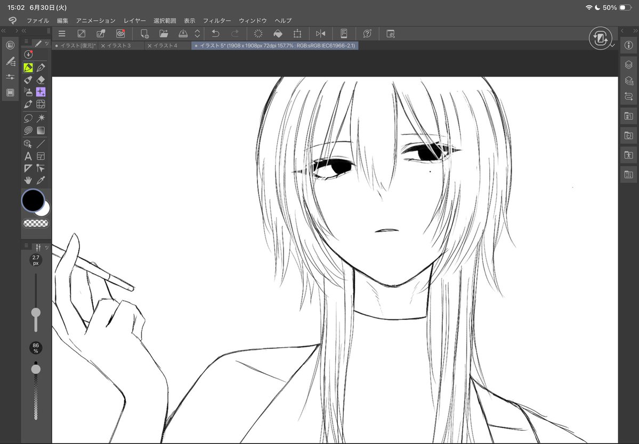Save the canvas with save icon

(183, 34)
